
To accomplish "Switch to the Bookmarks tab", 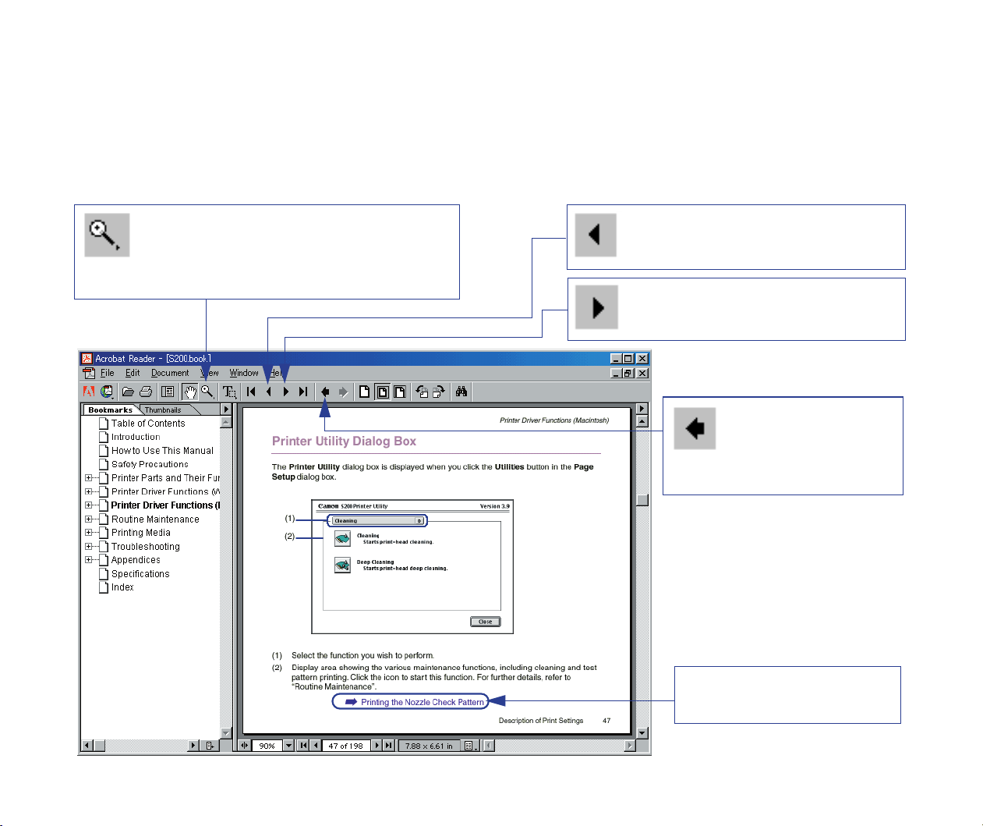I will point(110,409).
